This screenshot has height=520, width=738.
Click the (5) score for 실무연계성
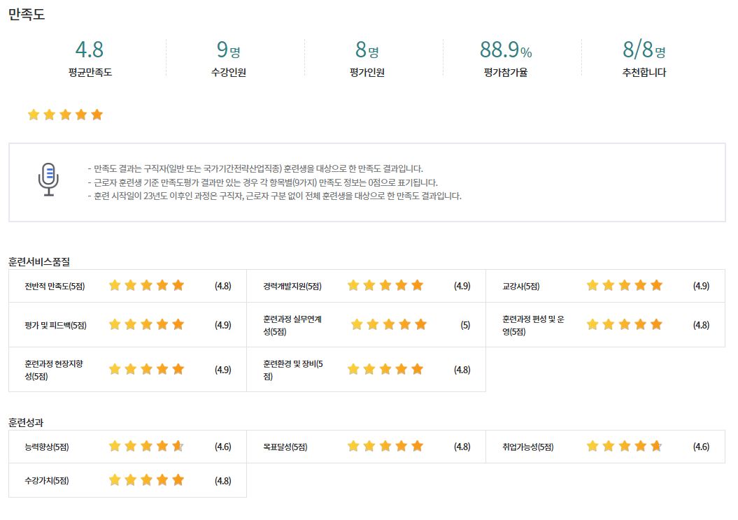coord(465,325)
